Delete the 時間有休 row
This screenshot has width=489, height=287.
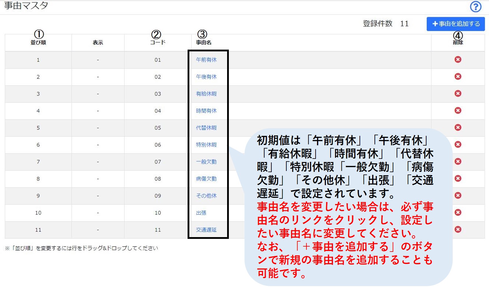[458, 110]
